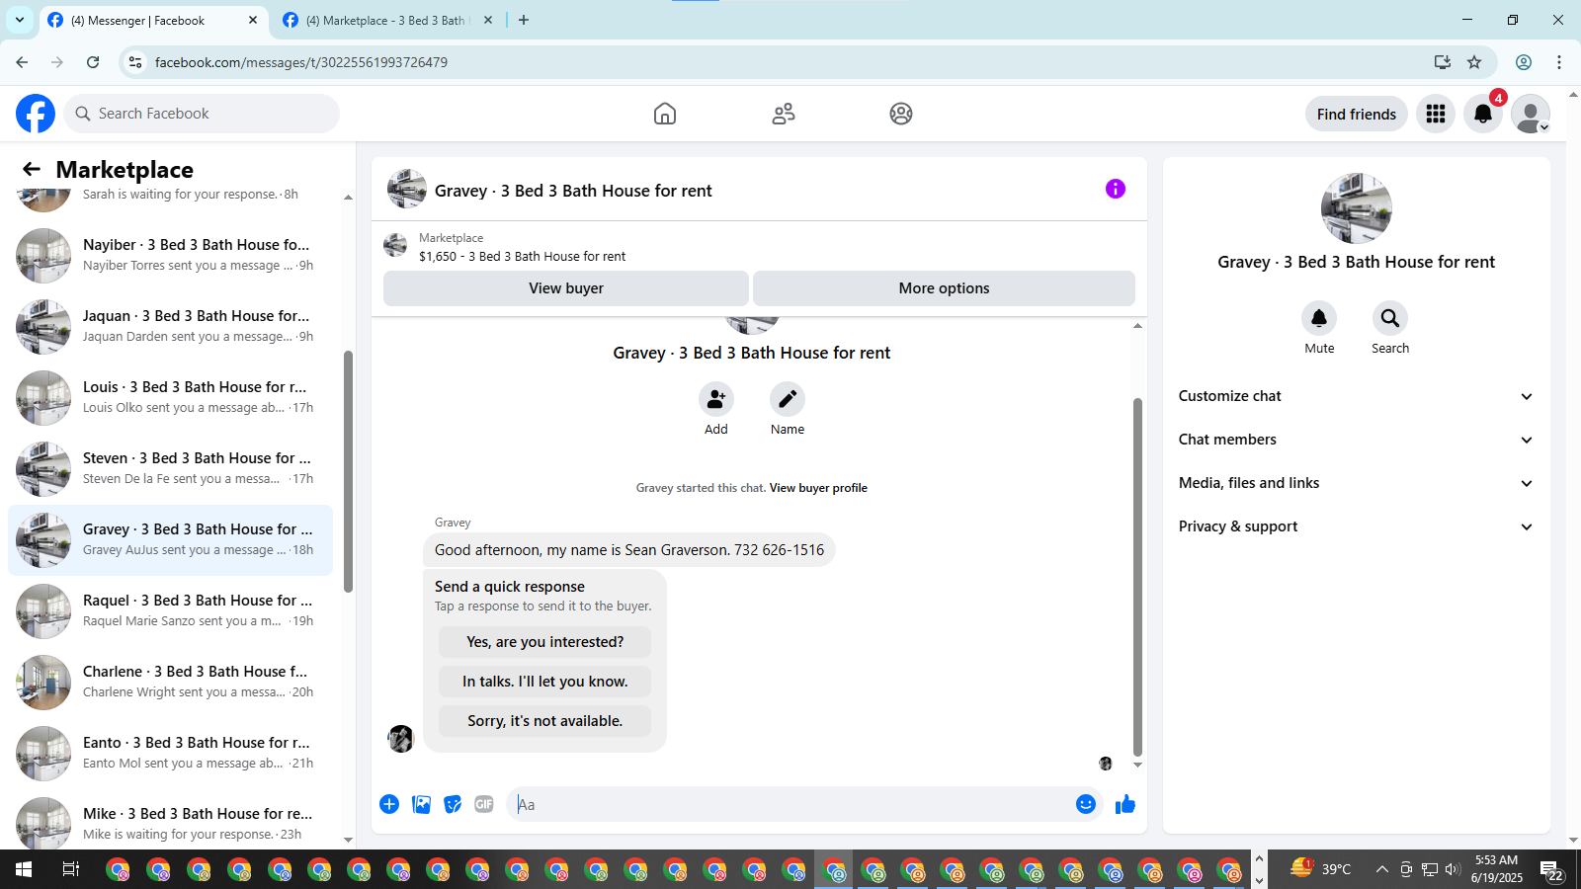Switch to Marketplace 3 Bed 3 Bath tab
This screenshot has height=889, width=1581.
coord(388,21)
